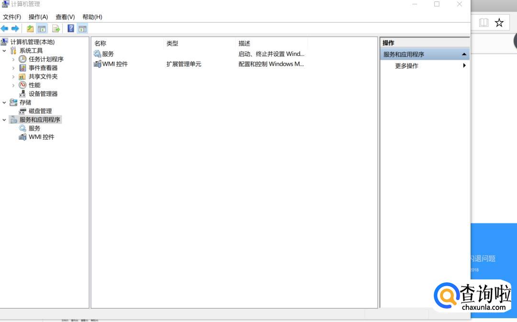Collapse the 服务和应用程序 actions section arrow

click(464, 54)
